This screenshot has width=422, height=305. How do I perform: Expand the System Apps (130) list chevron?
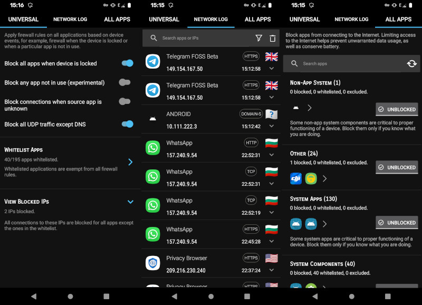pyautogui.click(x=324, y=224)
